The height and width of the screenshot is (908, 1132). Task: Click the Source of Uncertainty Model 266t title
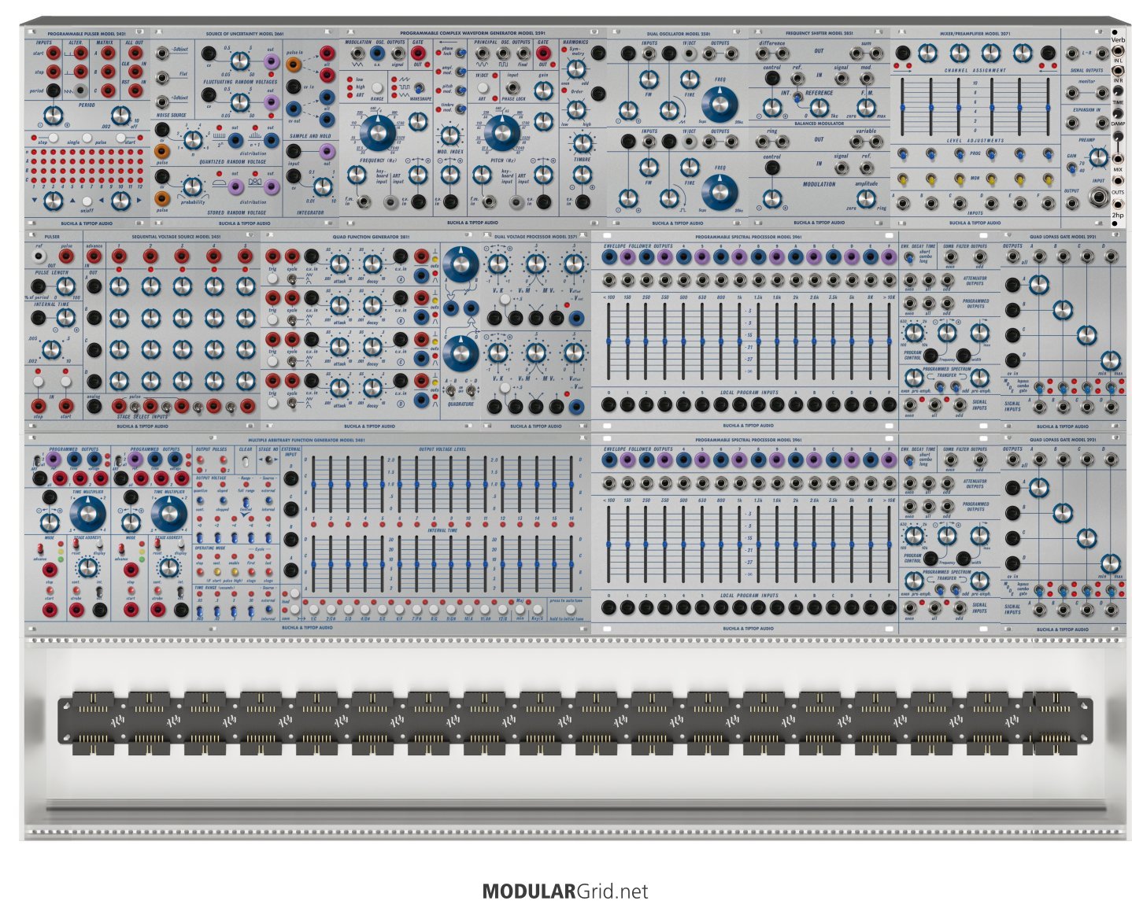(245, 34)
